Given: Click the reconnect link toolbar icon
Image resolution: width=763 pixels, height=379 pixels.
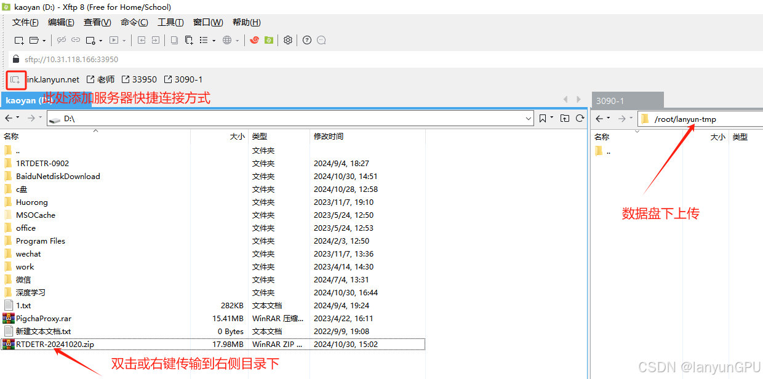Looking at the screenshot, I should [76, 41].
